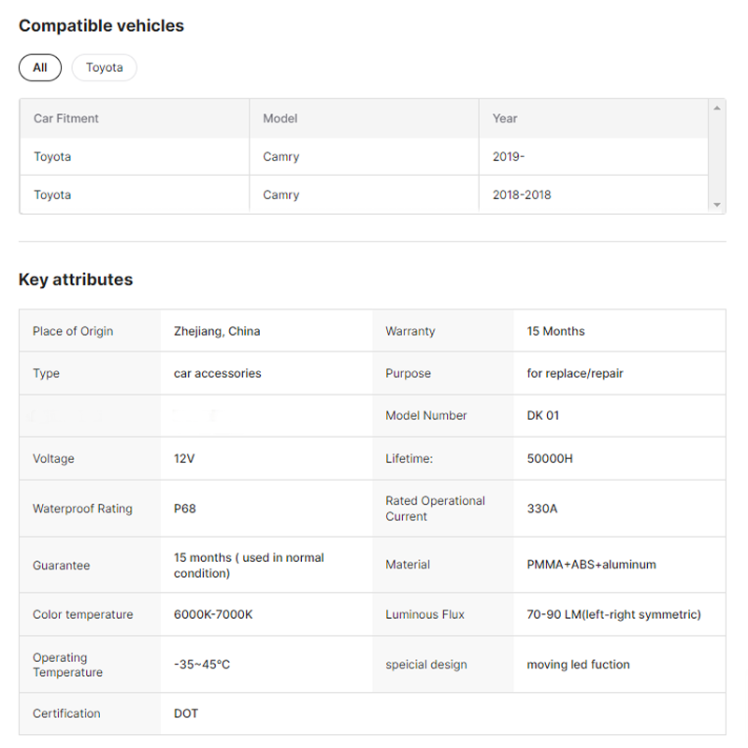The height and width of the screenshot is (748, 748).
Task: Click the "6000K-7000K" color temperature value
Action: (x=213, y=614)
